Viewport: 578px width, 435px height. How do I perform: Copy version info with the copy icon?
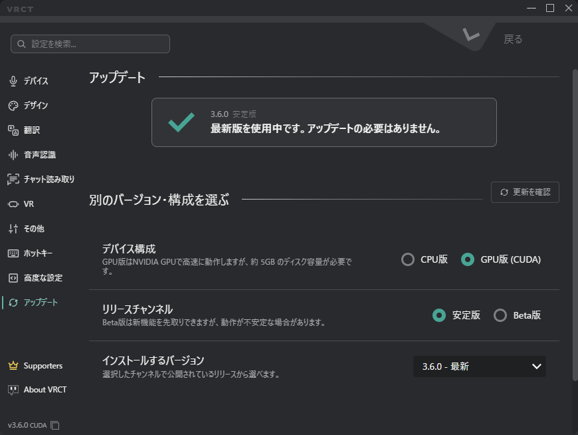pyautogui.click(x=55, y=426)
